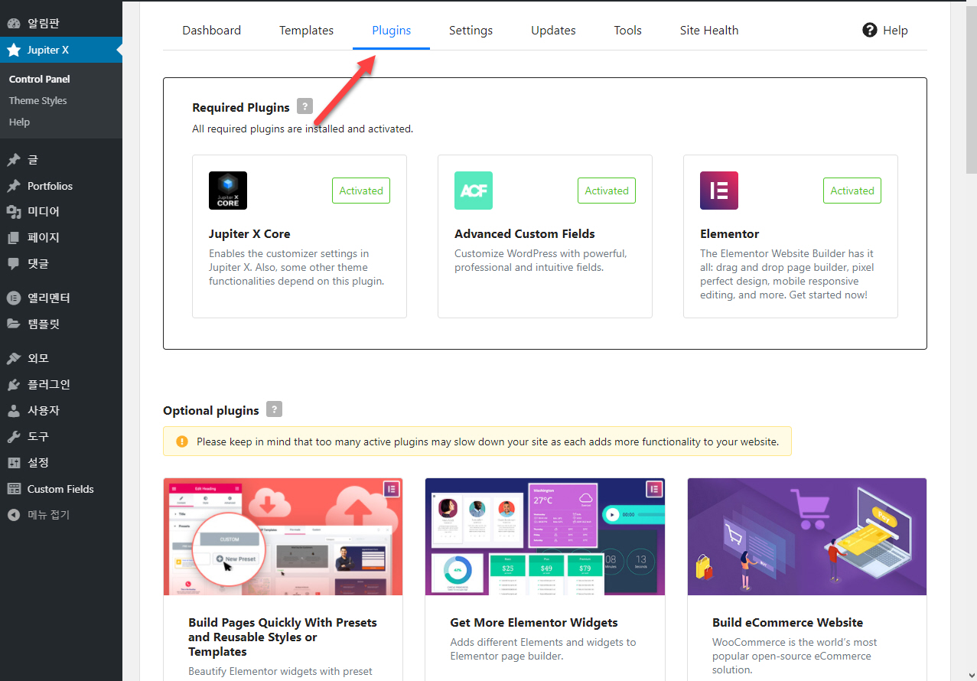Click Get More Elementor Widgets card thumbnail
This screenshot has width=977, height=681.
(x=545, y=537)
